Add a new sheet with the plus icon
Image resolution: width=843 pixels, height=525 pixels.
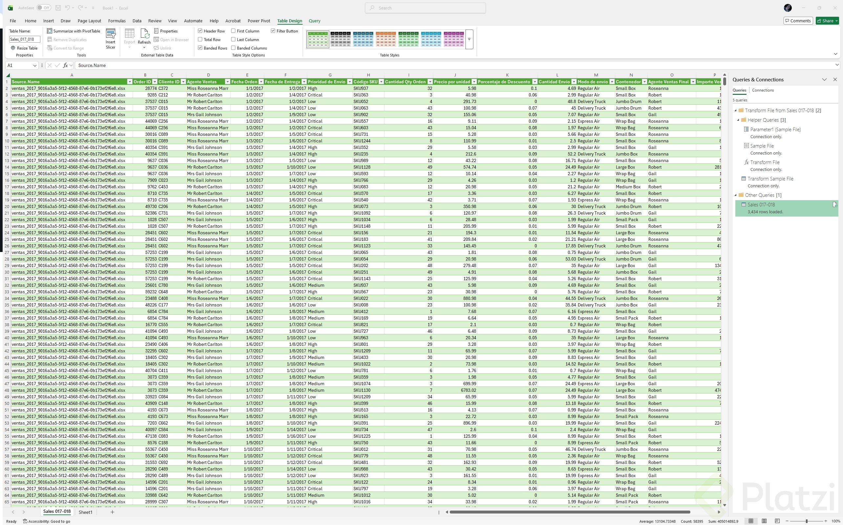tap(112, 512)
